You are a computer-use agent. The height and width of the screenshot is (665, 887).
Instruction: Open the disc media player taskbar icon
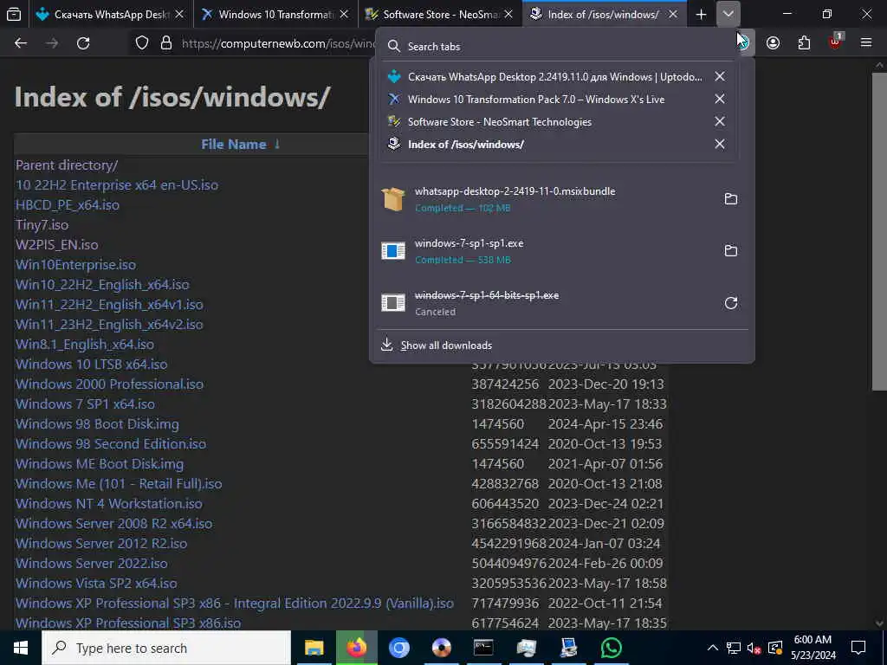[441, 648]
